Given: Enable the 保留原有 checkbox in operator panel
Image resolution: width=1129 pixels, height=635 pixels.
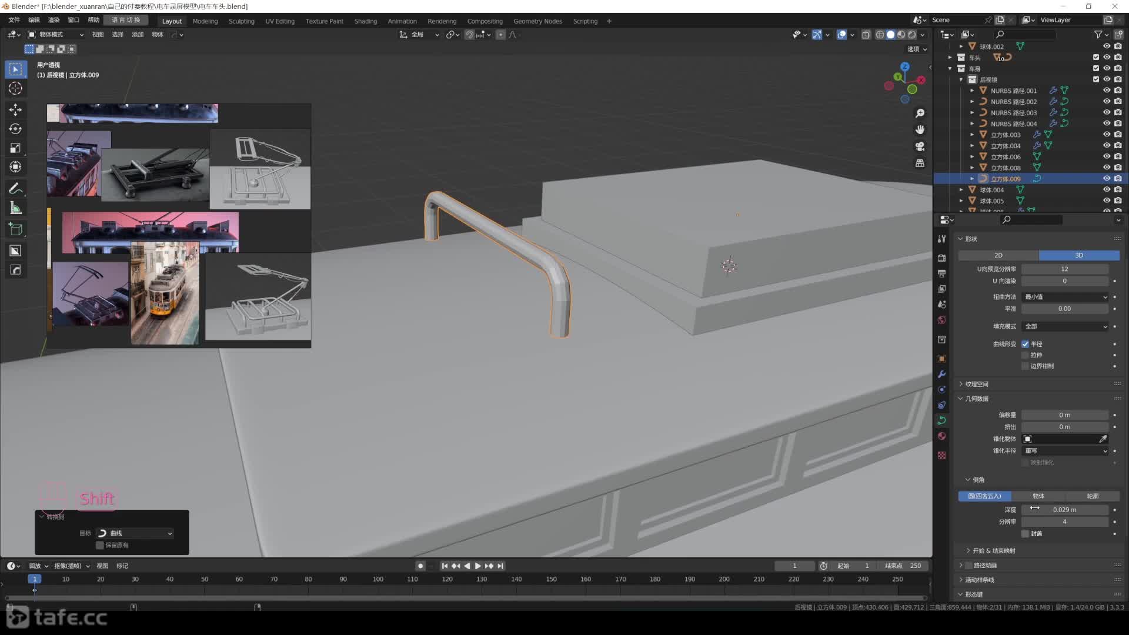Looking at the screenshot, I should pos(100,546).
